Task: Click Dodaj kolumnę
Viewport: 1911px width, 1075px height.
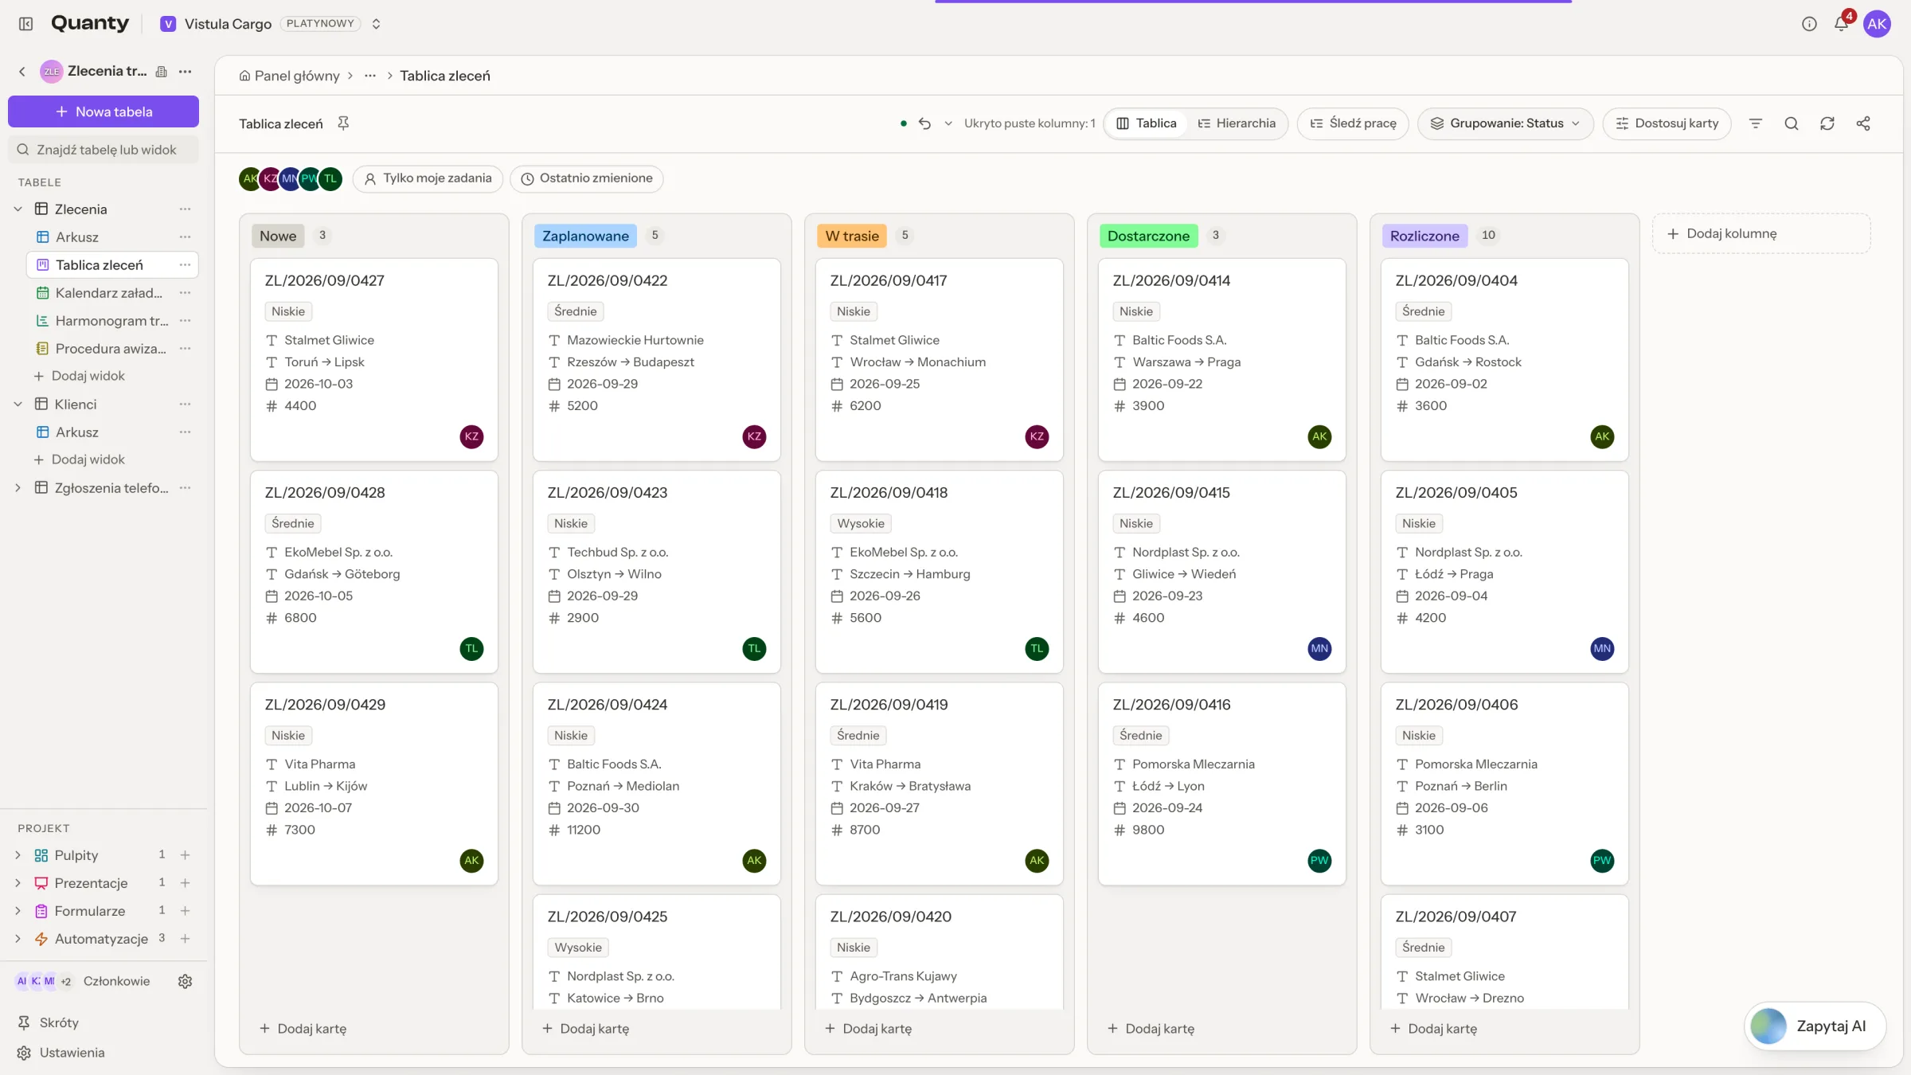Action: tap(1761, 233)
